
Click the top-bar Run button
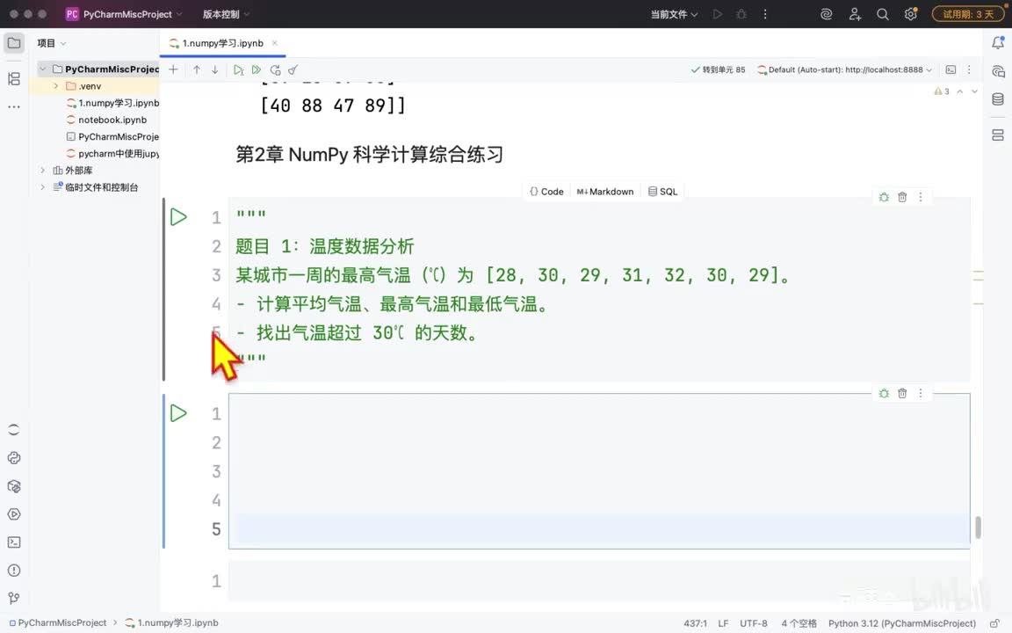[x=717, y=14]
